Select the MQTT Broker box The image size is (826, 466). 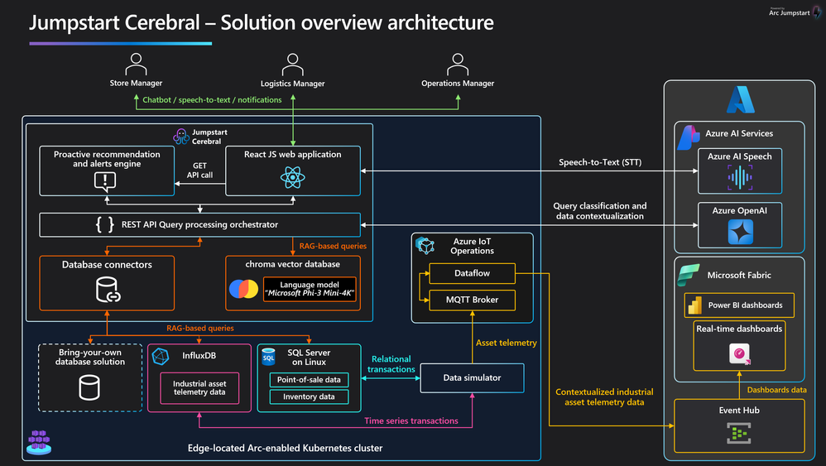click(x=472, y=300)
